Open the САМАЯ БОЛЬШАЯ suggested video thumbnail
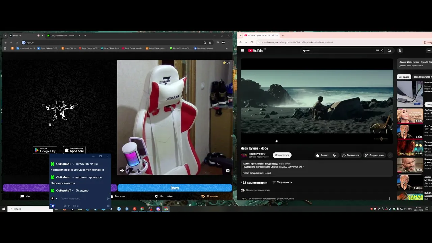432x243 pixels. click(x=410, y=196)
